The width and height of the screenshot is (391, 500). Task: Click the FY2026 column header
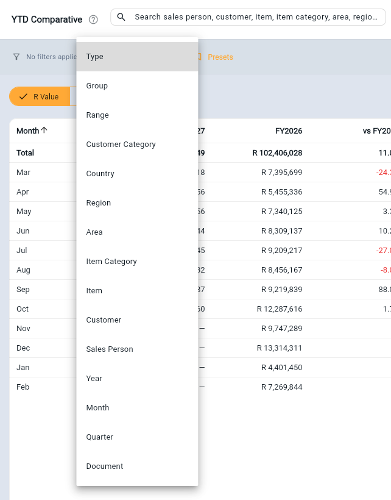tap(289, 131)
